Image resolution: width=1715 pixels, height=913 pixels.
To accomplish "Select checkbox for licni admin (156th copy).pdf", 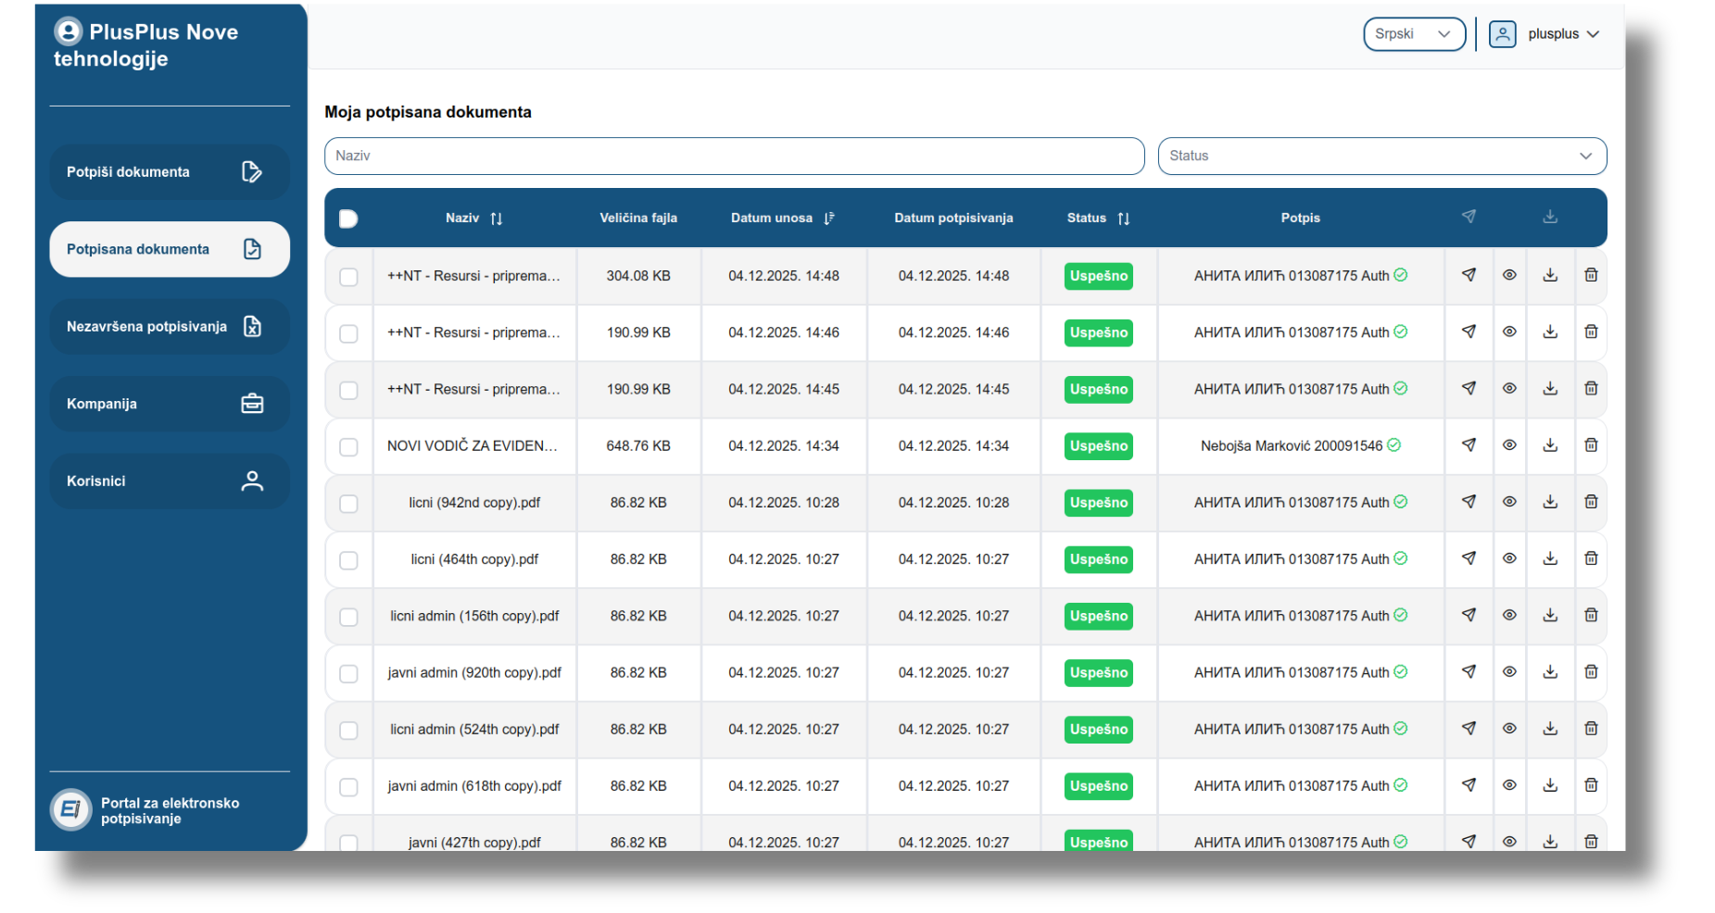I will click(348, 617).
